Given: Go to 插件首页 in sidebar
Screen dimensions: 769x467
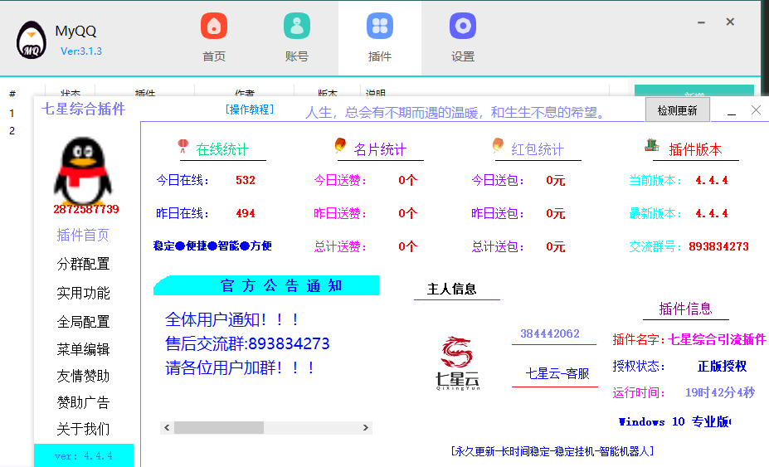Looking at the screenshot, I should click(x=83, y=235).
